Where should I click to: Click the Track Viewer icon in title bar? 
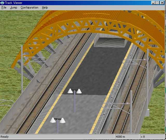(3, 3)
